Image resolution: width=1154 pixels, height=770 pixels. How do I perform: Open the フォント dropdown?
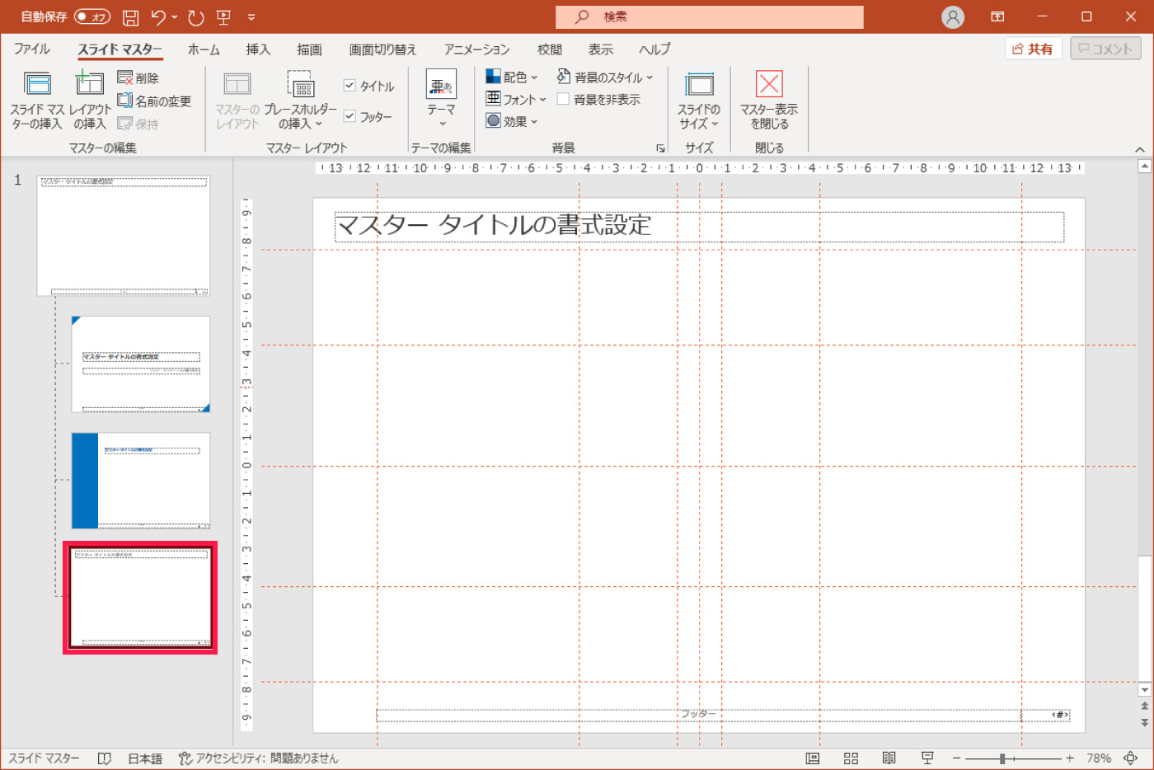[x=516, y=99]
